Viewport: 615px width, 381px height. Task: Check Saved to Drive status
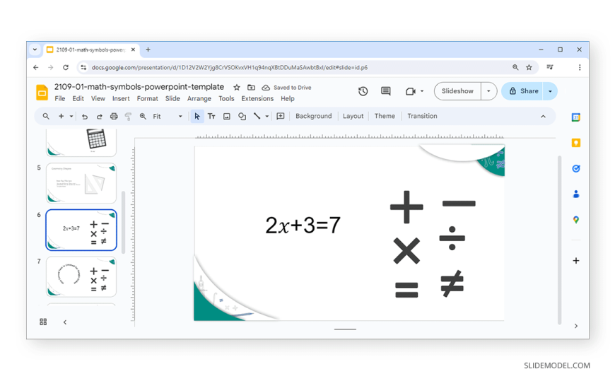click(287, 88)
